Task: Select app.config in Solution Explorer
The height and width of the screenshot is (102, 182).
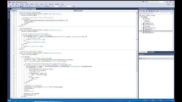Action: [147, 26]
